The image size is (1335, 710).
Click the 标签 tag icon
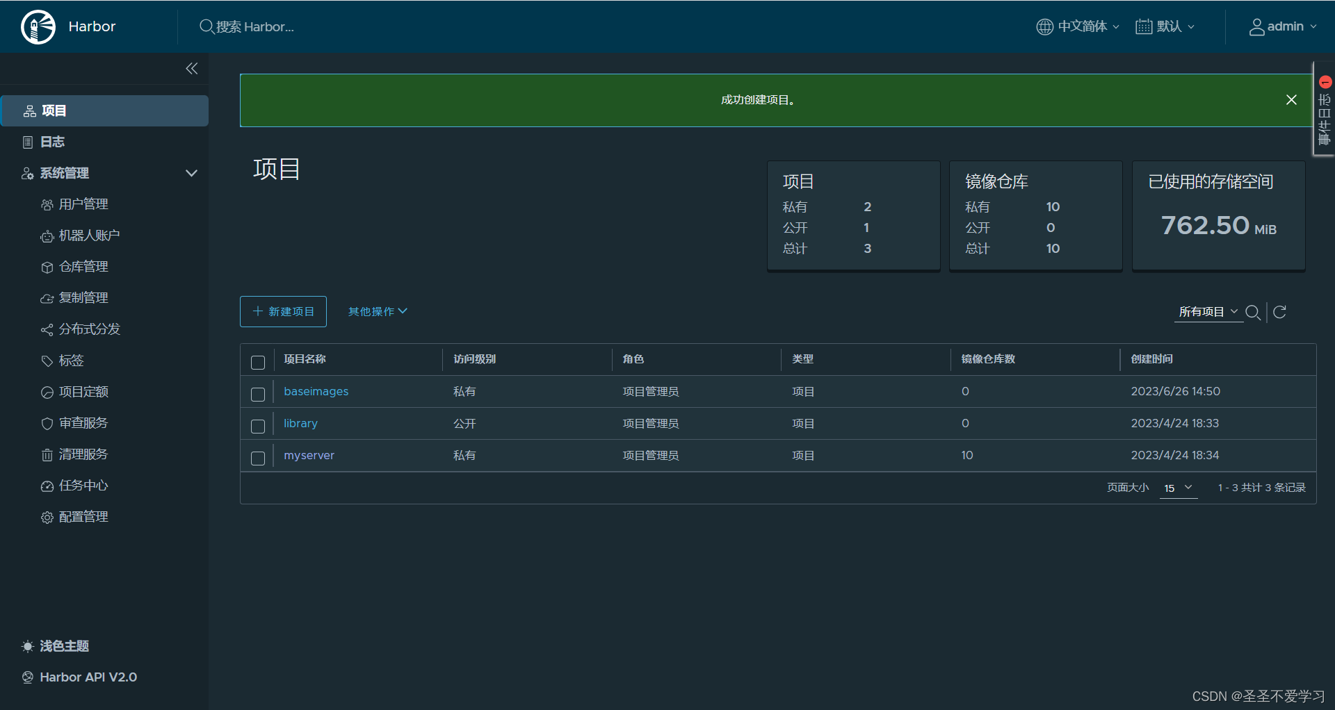pyautogui.click(x=47, y=361)
